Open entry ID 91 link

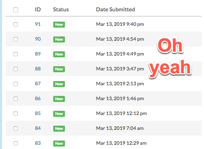pos(38,24)
